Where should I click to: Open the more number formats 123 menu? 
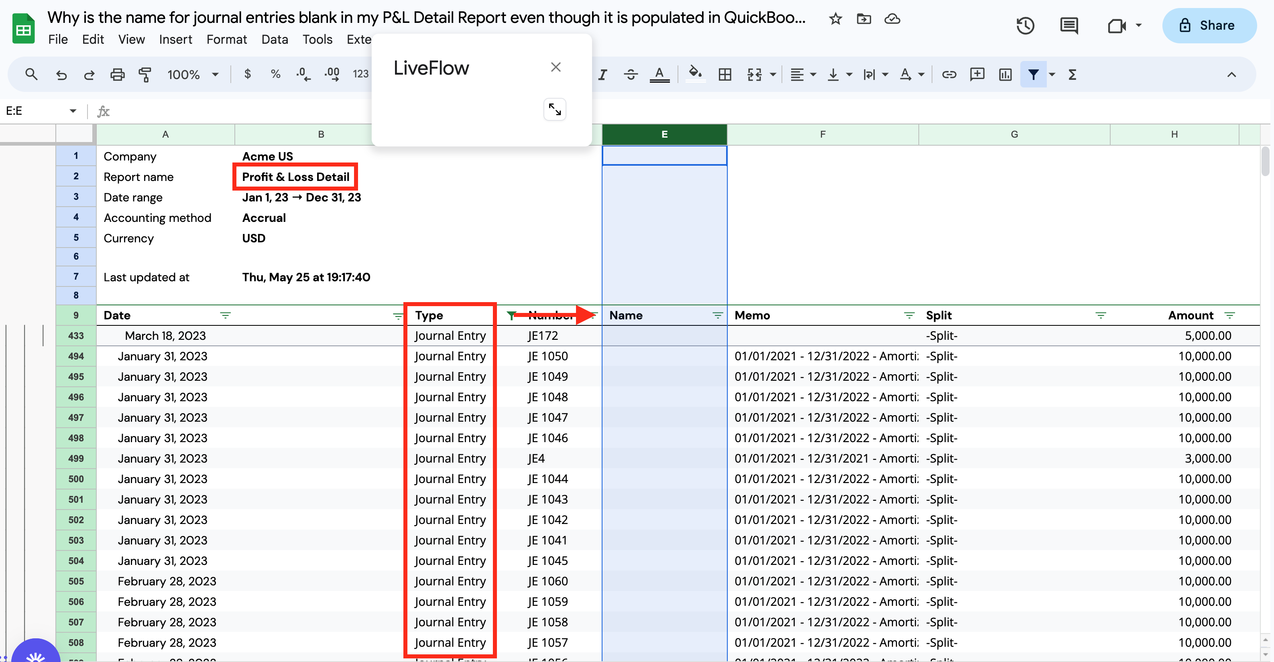(x=360, y=74)
